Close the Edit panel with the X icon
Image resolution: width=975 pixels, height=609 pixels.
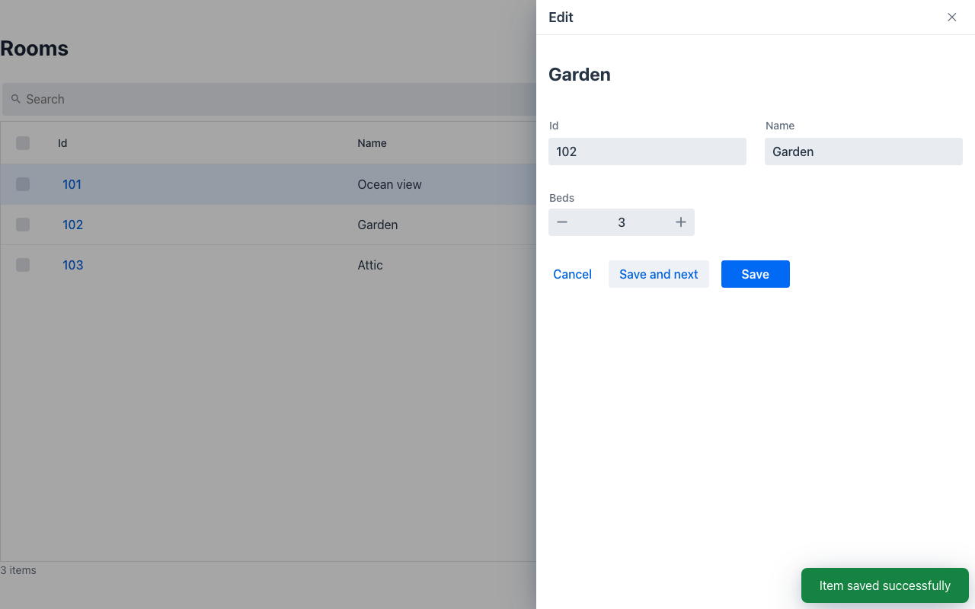click(951, 17)
